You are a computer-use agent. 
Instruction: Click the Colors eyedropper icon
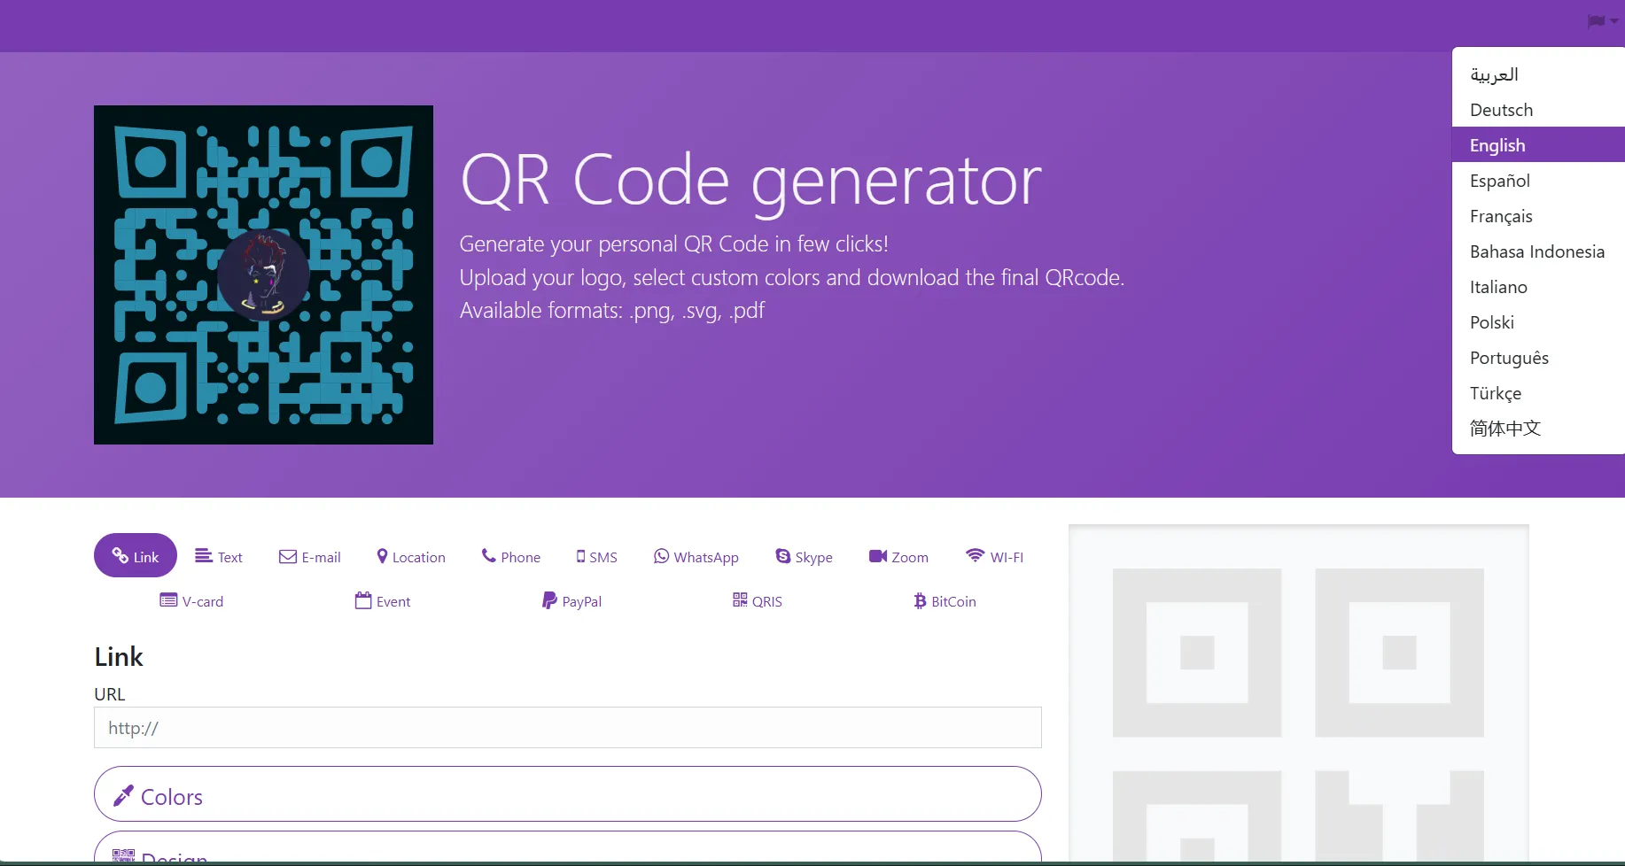coord(123,796)
